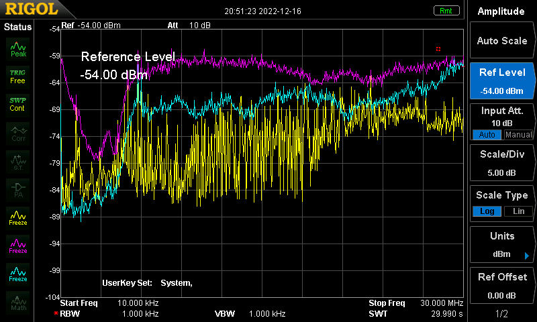Click the -74 y-axis label
Image resolution: width=537 pixels, height=322 pixels.
54,137
